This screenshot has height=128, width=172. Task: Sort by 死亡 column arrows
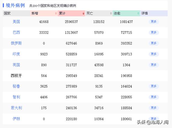tap(111, 13)
